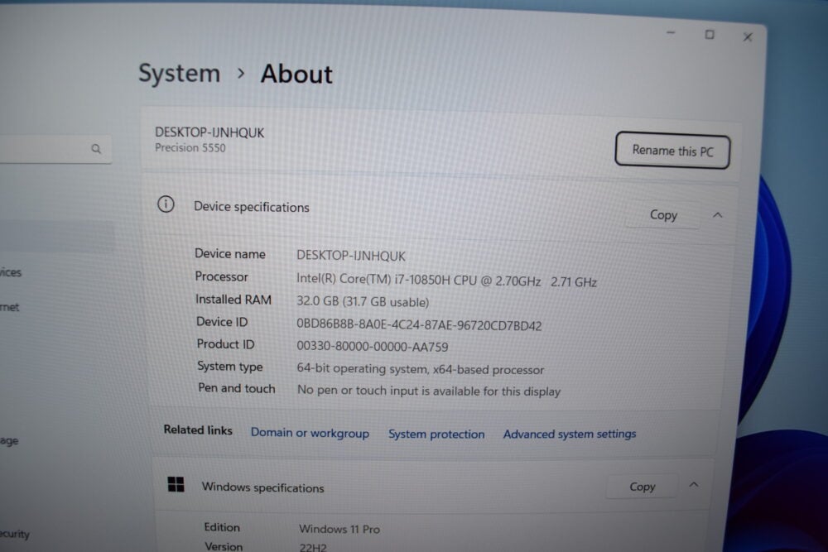This screenshot has width=828, height=552.
Task: Select the Windows 11 Pro edition value
Action: (x=339, y=529)
